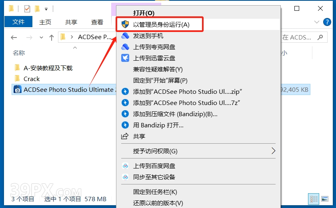
Task: Click the 文件 menu button
Action: pyautogui.click(x=18, y=22)
